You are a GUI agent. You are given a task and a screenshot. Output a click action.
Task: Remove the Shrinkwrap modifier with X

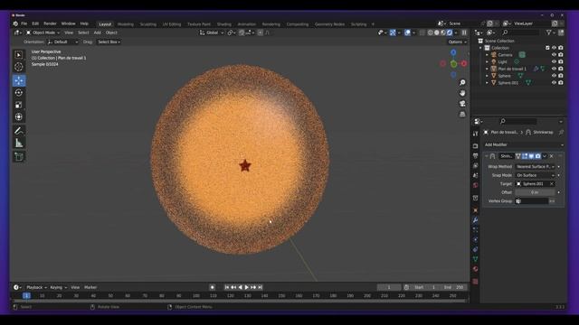point(552,156)
